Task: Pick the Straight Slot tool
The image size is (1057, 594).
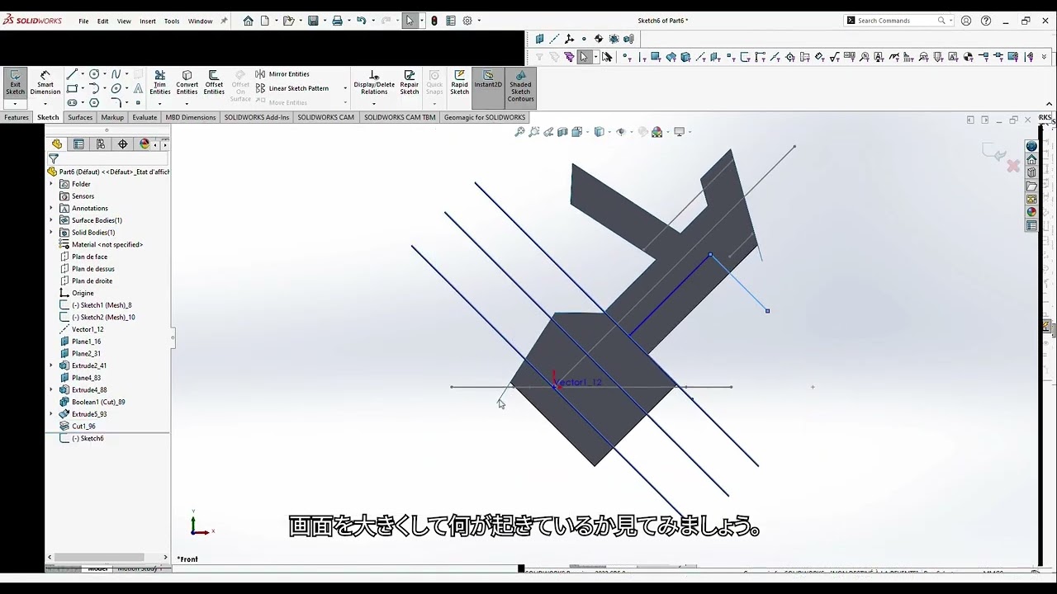Action: (x=72, y=102)
